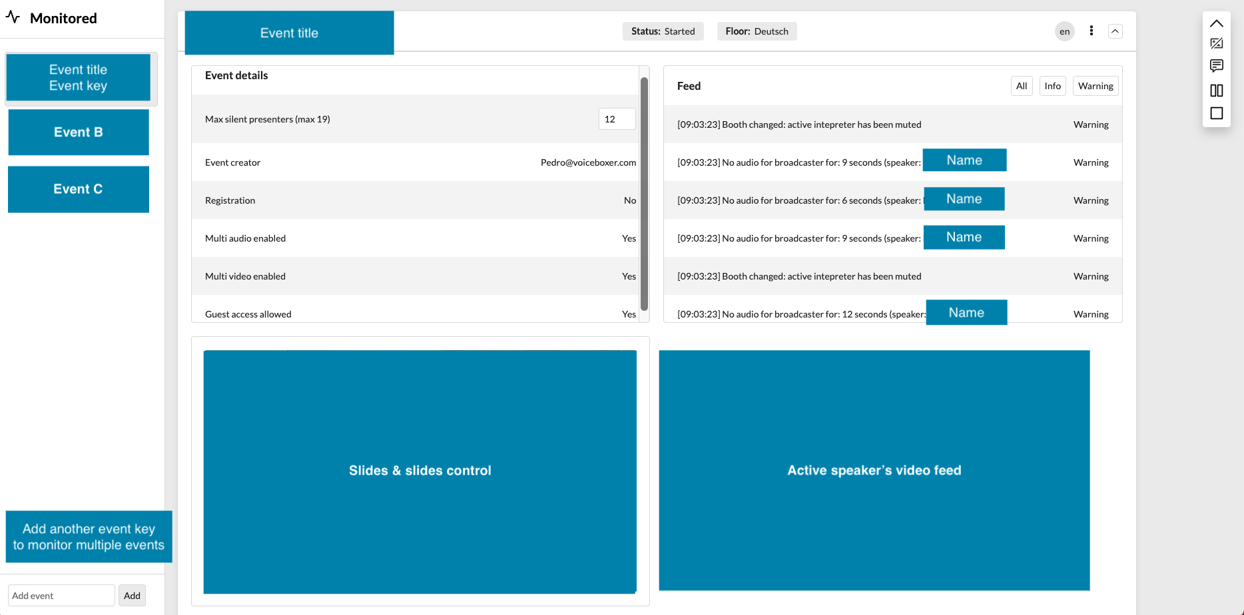Select Event B in monitored list
This screenshot has width=1244, height=615.
[x=79, y=132]
